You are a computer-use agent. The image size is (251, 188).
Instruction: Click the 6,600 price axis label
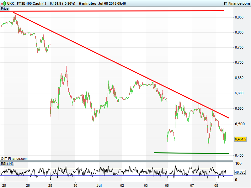pos(239,93)
